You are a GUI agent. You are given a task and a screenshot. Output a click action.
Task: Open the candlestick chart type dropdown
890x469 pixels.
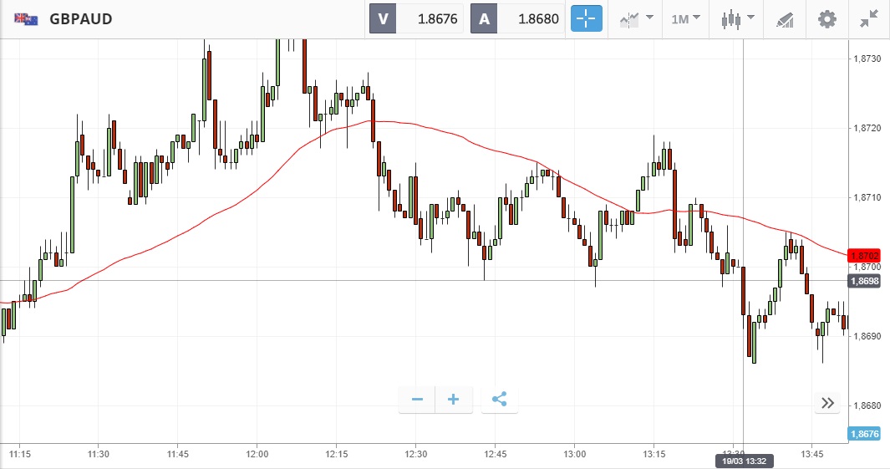pyautogui.click(x=738, y=18)
